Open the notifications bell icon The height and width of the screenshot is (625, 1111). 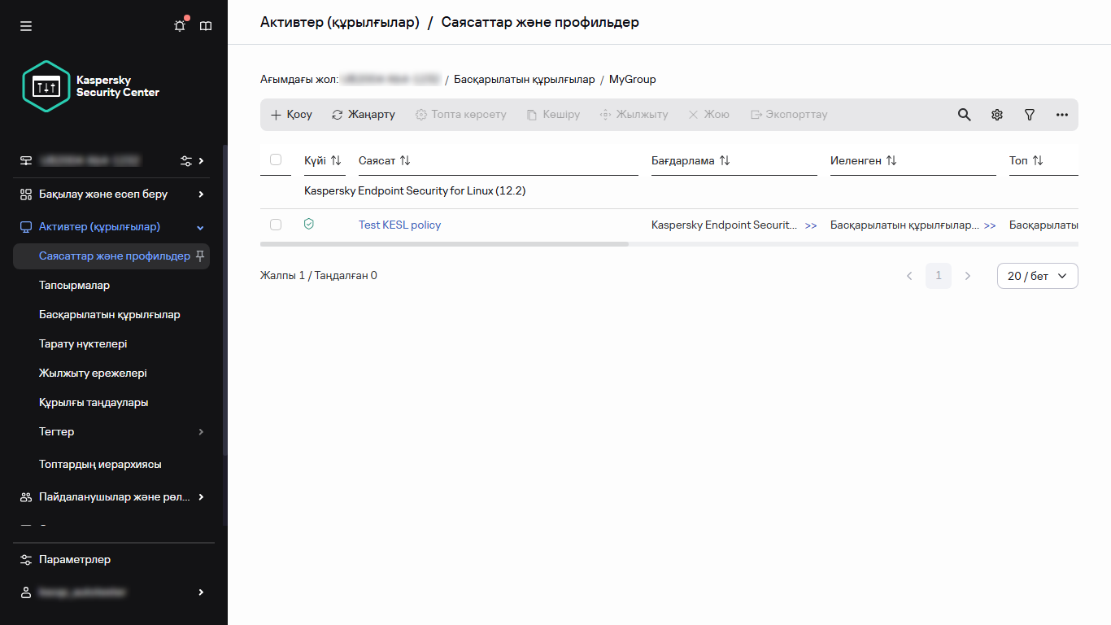[180, 26]
